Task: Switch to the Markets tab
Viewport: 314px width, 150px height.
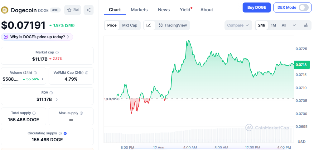Action: tap(139, 10)
